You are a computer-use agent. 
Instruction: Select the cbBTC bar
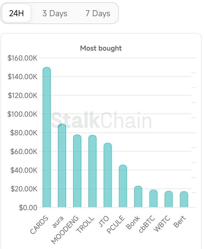153,199
